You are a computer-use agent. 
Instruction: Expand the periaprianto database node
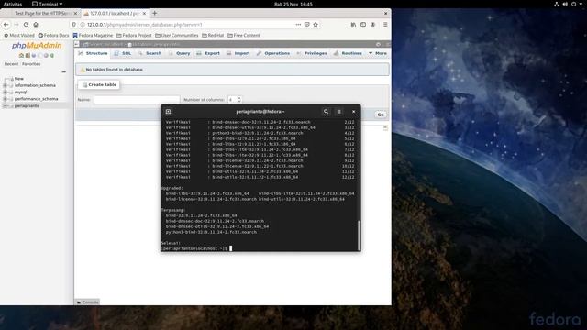pos(5,106)
